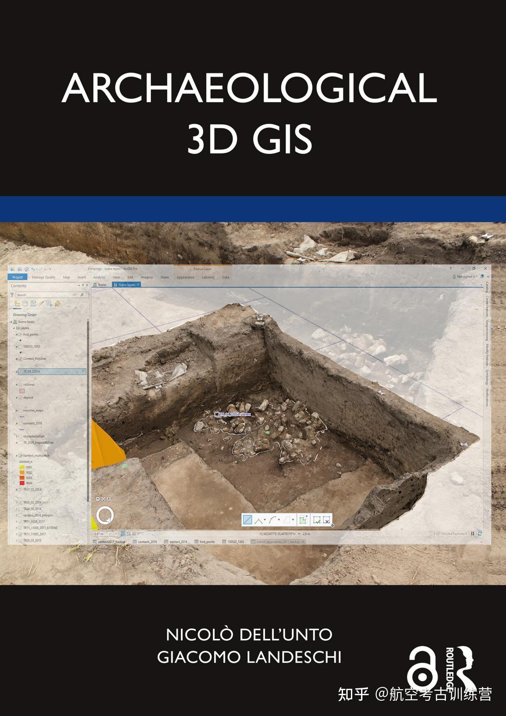Collapse the 3D Layers group
The image size is (506, 716).
coord(13,328)
